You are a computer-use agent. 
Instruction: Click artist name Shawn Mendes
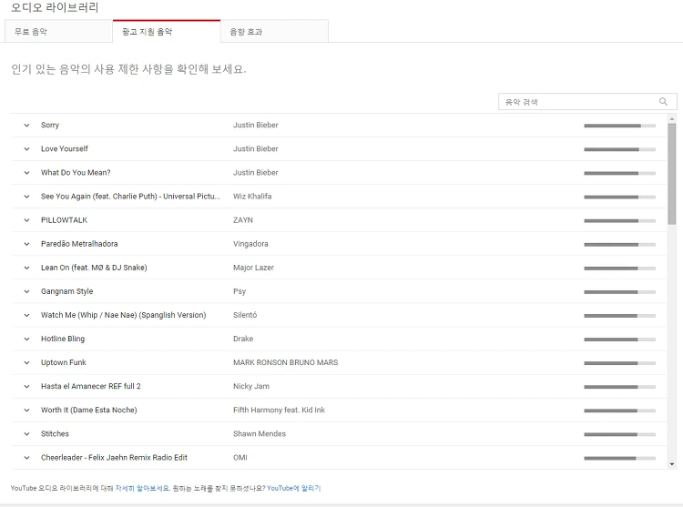pos(260,434)
